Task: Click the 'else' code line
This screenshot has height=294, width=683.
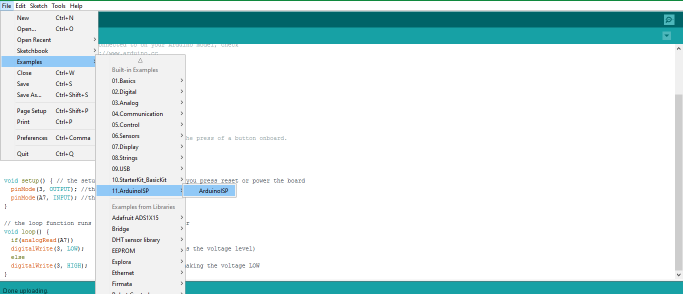Action: [18, 257]
